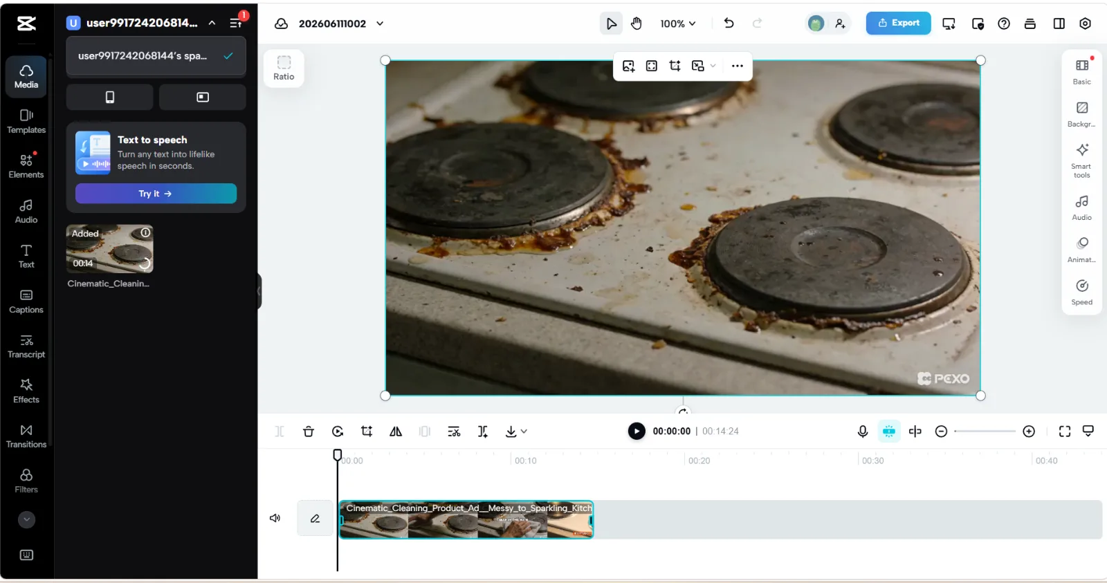Select the Mirror flip tool in timeline toolbar
The height and width of the screenshot is (583, 1107).
click(x=396, y=432)
